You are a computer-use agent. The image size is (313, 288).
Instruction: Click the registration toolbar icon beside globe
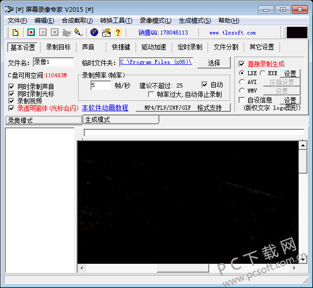point(106,32)
